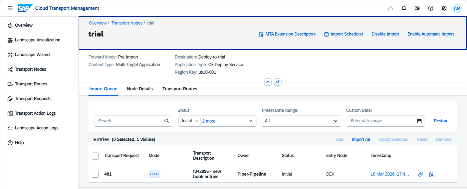Click the Transport Requests sidebar icon
This screenshot has width=467, height=189.
click(10, 99)
